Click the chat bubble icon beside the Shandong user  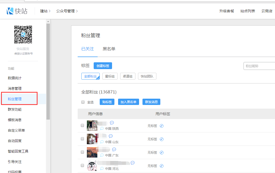click(111, 136)
